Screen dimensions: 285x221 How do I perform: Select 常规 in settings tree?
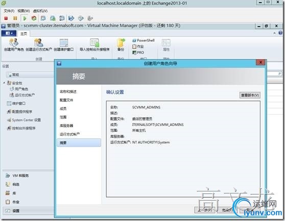15,75
